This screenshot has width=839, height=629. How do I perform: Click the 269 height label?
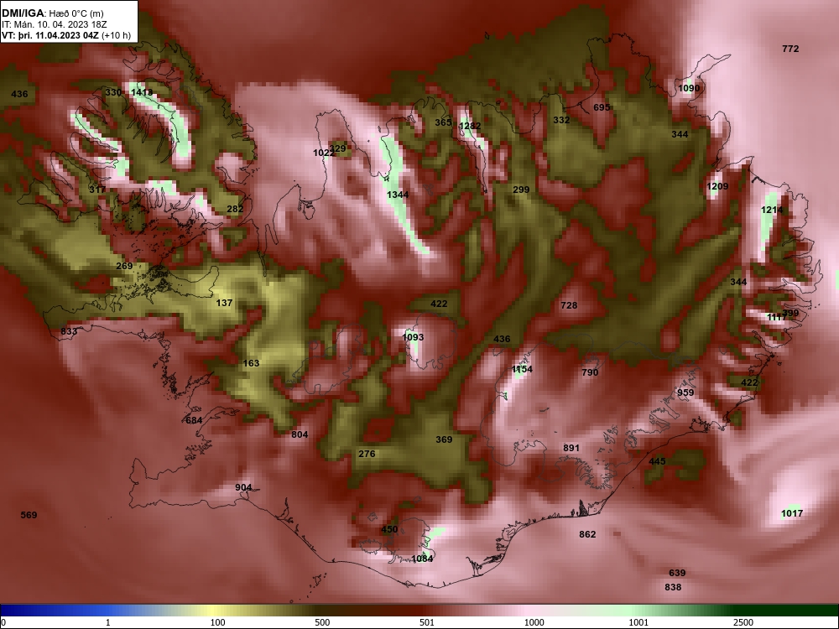pyautogui.click(x=124, y=267)
